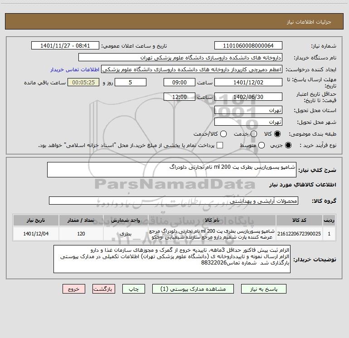The height and width of the screenshot is (338, 349).
Task: Click the need date cell 1401/12/04
Action: pyautogui.click(x=36, y=234)
